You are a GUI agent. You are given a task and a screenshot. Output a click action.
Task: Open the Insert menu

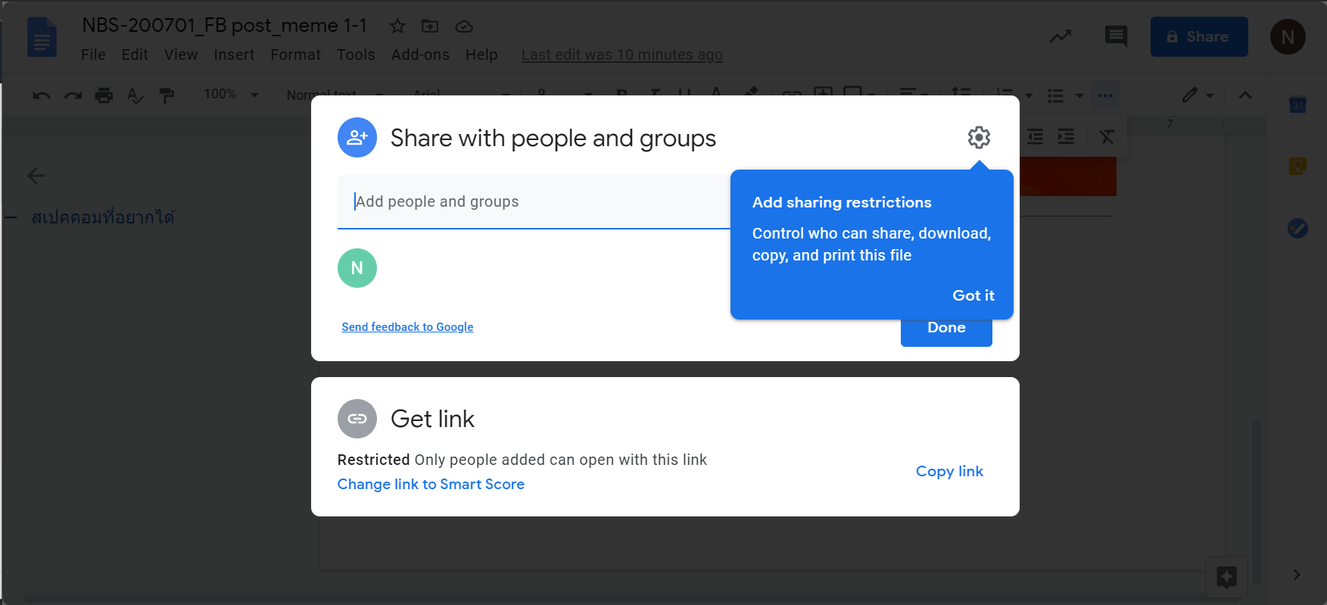(x=234, y=55)
